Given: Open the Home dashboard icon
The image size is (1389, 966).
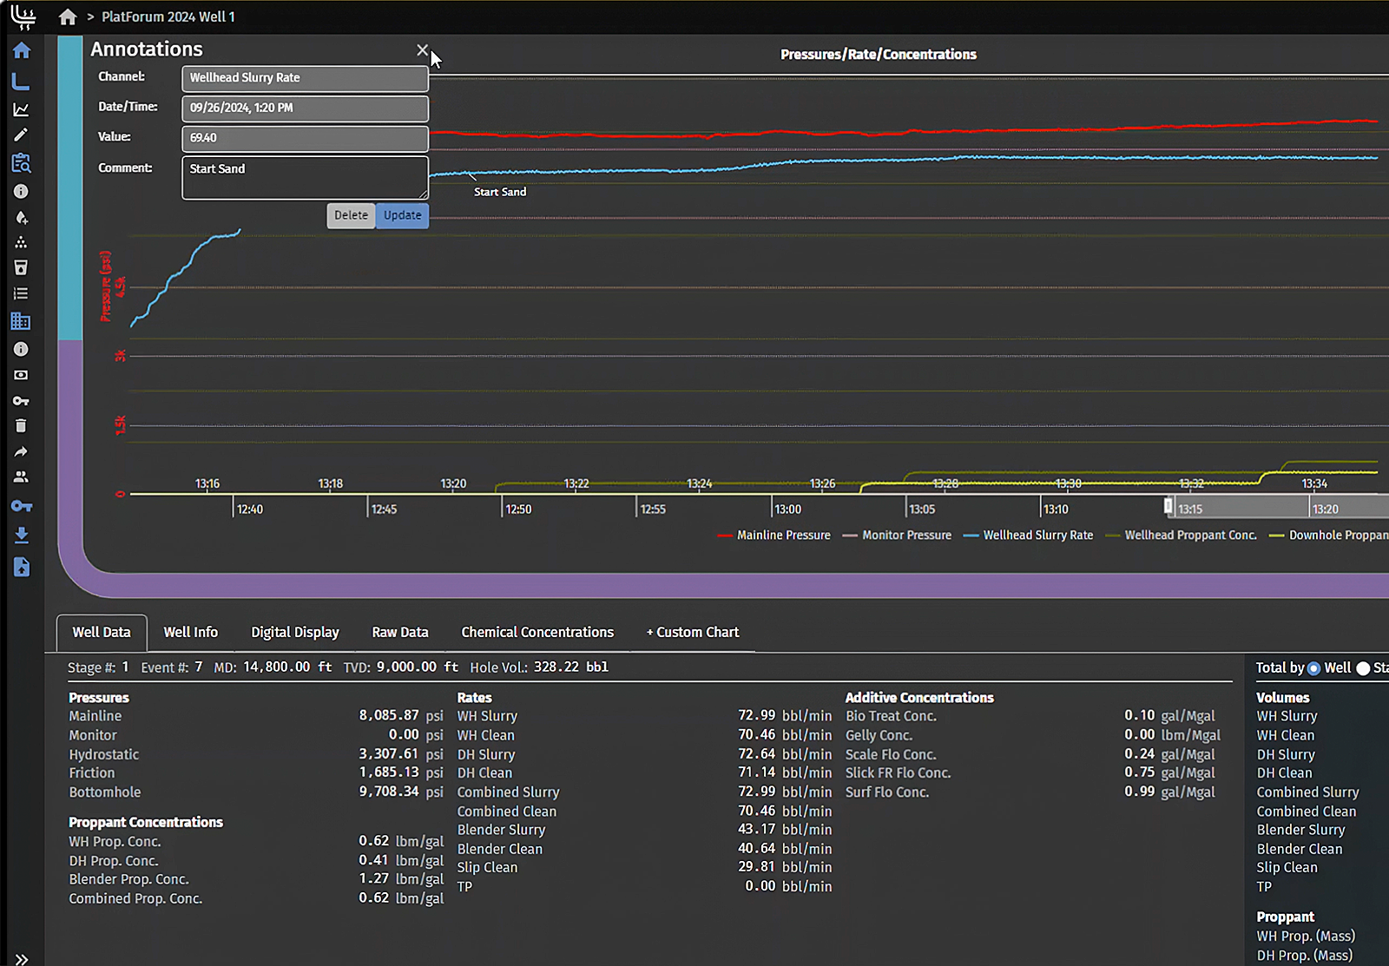Looking at the screenshot, I should click(21, 50).
